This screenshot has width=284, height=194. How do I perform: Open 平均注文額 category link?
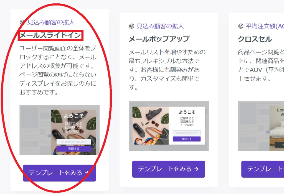pos(265,26)
